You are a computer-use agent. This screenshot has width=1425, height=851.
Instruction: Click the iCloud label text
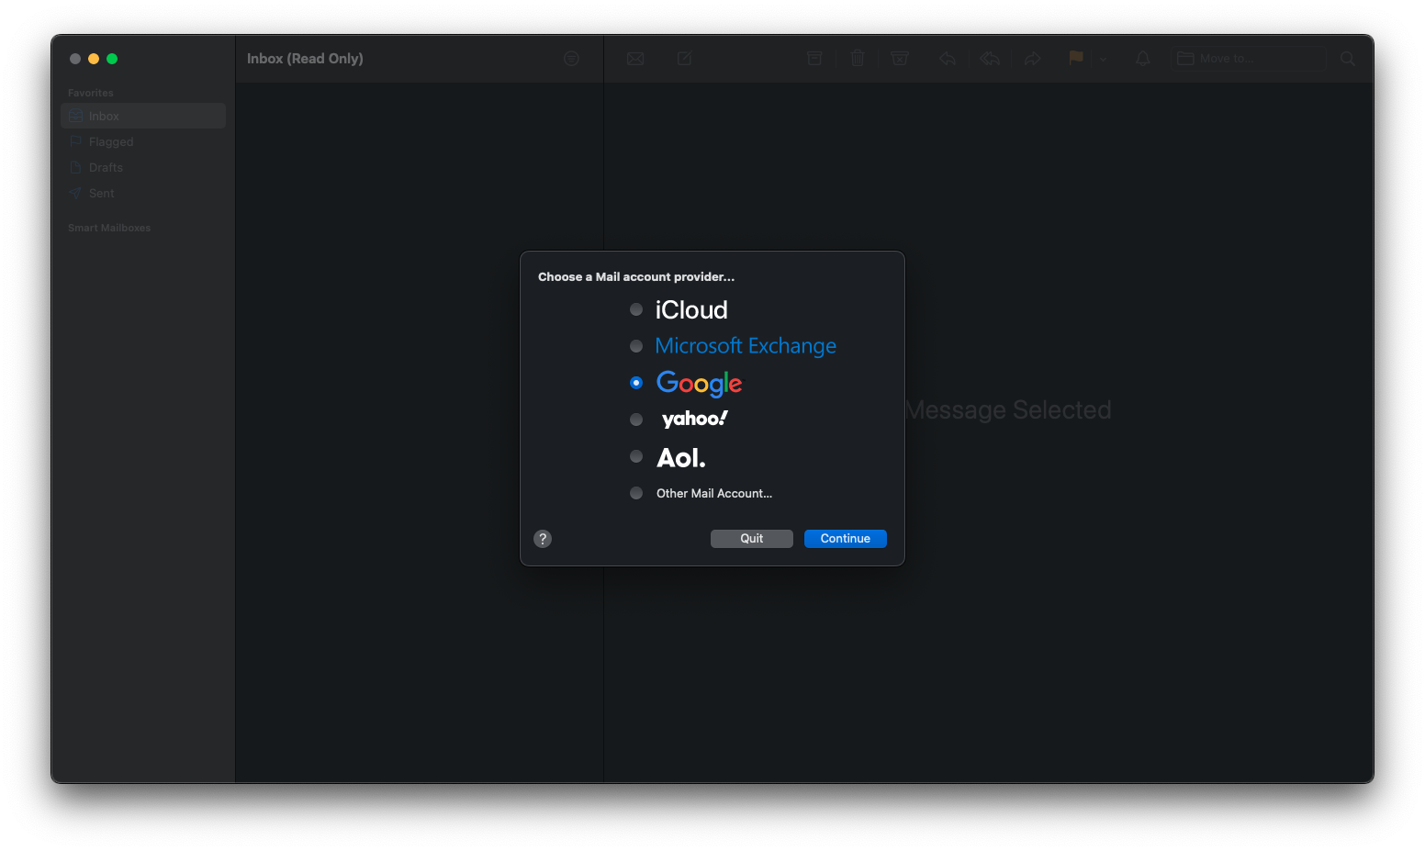[x=691, y=310]
